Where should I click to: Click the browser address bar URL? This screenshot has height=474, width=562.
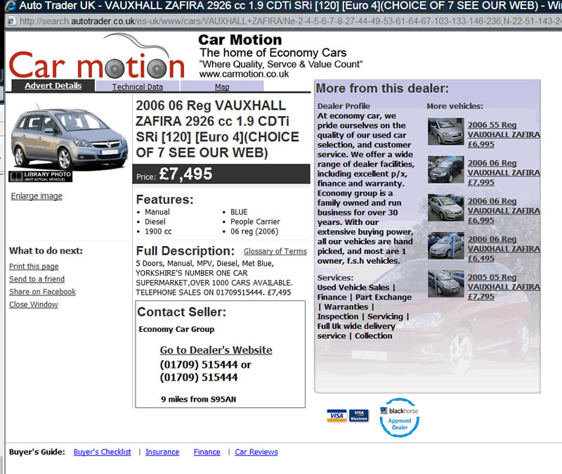click(290, 21)
